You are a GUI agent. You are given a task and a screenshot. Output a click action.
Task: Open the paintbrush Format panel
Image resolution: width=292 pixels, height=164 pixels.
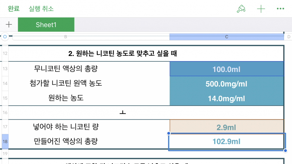click(241, 9)
